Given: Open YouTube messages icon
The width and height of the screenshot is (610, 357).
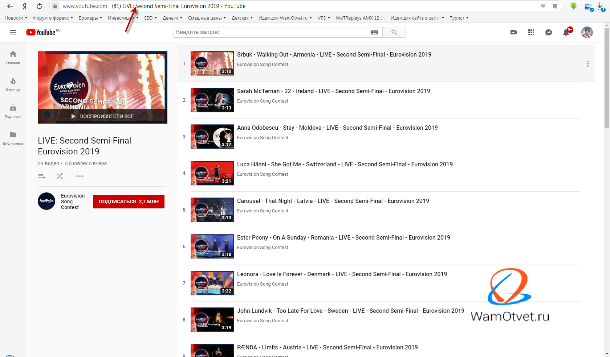Looking at the screenshot, I should click(x=549, y=32).
